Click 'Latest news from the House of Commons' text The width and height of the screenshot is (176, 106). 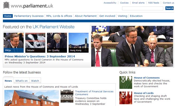click(x=41, y=87)
